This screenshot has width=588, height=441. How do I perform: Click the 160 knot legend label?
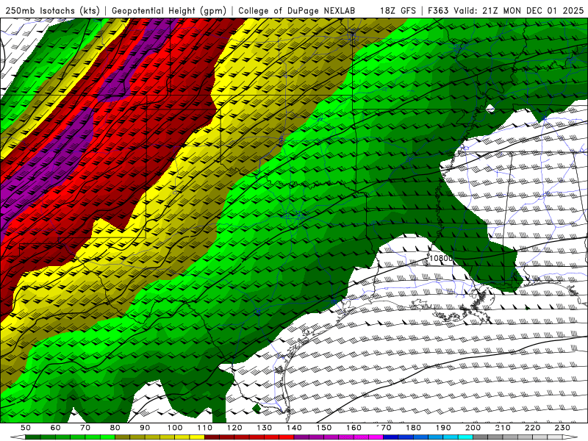pos(354,428)
